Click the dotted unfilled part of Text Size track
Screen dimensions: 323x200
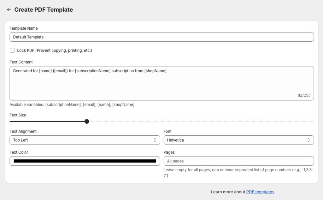click(202, 121)
